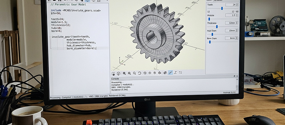
Task: Click the highlighted editor toolbar preview icon
Action: [88, 1]
